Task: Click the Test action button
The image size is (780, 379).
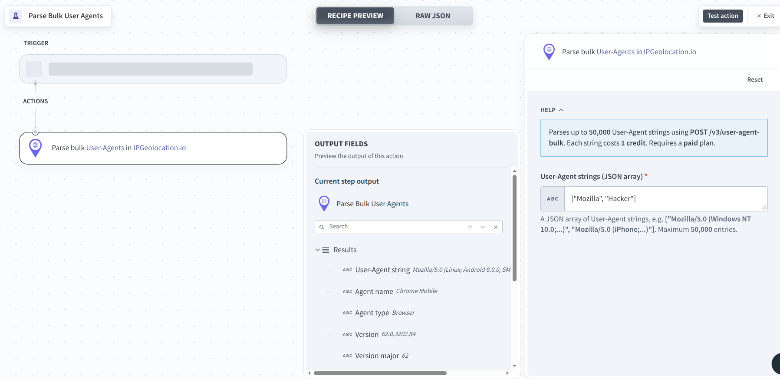Action: pos(723,16)
